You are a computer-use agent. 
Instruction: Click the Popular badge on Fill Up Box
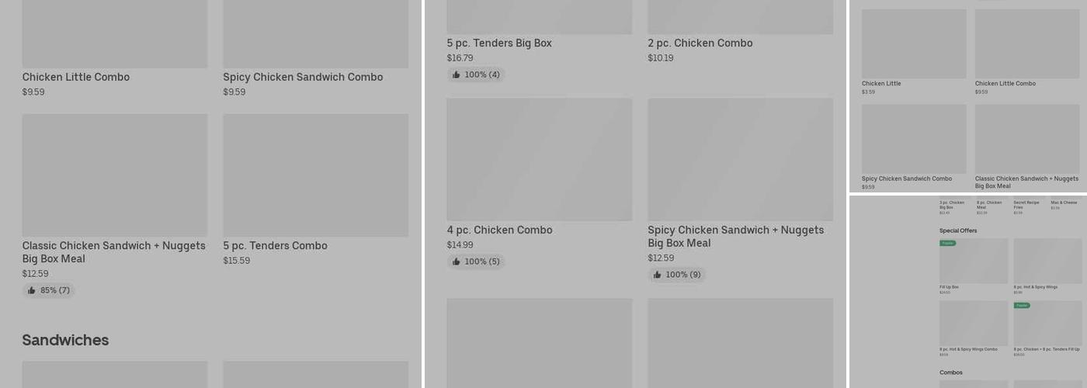click(947, 243)
